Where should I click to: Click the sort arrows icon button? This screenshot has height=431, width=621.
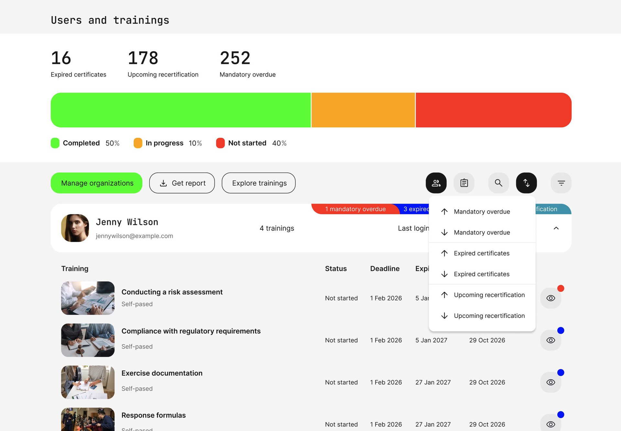(x=526, y=183)
